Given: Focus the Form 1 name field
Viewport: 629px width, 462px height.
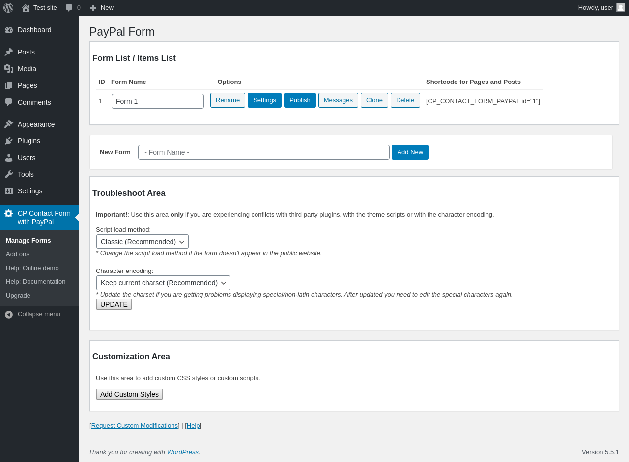Looking at the screenshot, I should [x=158, y=101].
